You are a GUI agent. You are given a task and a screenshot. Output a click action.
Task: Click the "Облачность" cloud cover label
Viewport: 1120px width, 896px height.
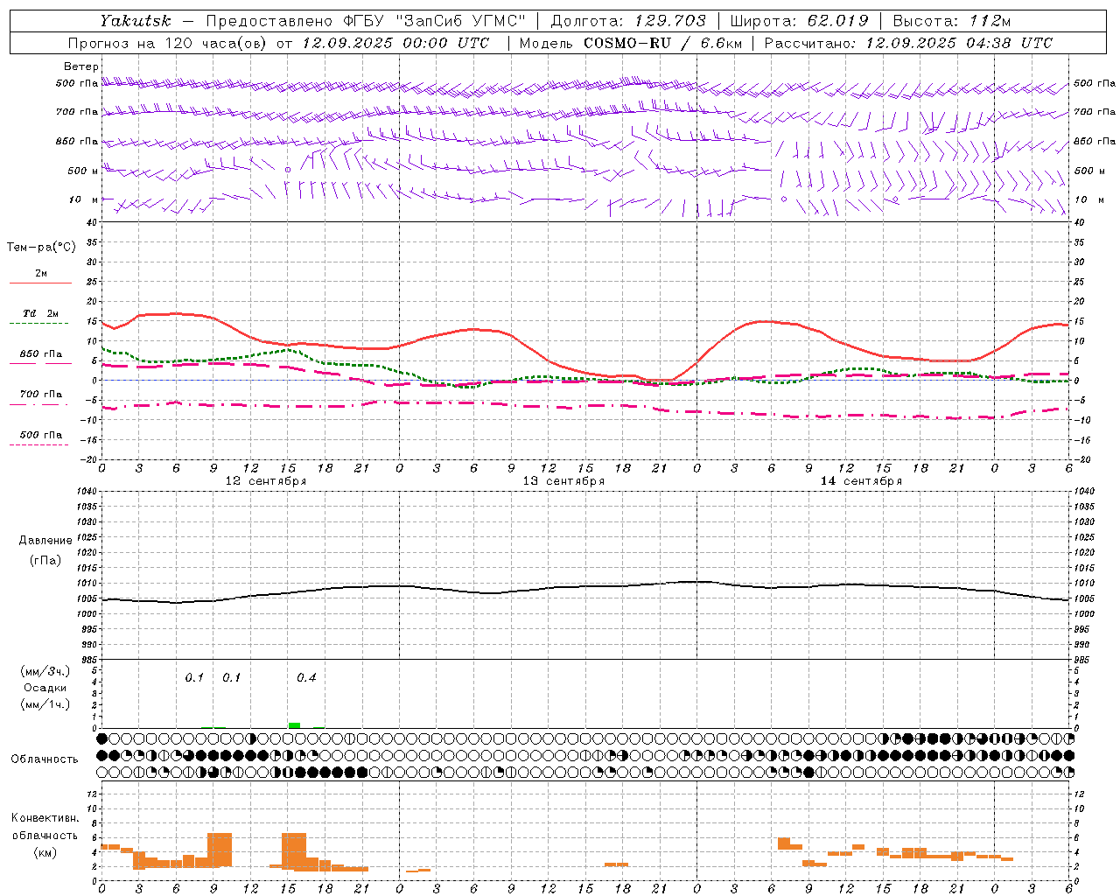pyautogui.click(x=45, y=759)
